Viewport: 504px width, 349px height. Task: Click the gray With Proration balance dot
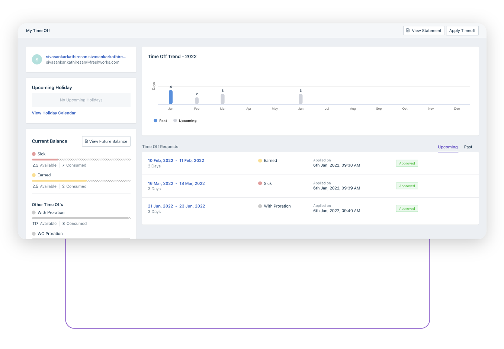pyautogui.click(x=34, y=213)
